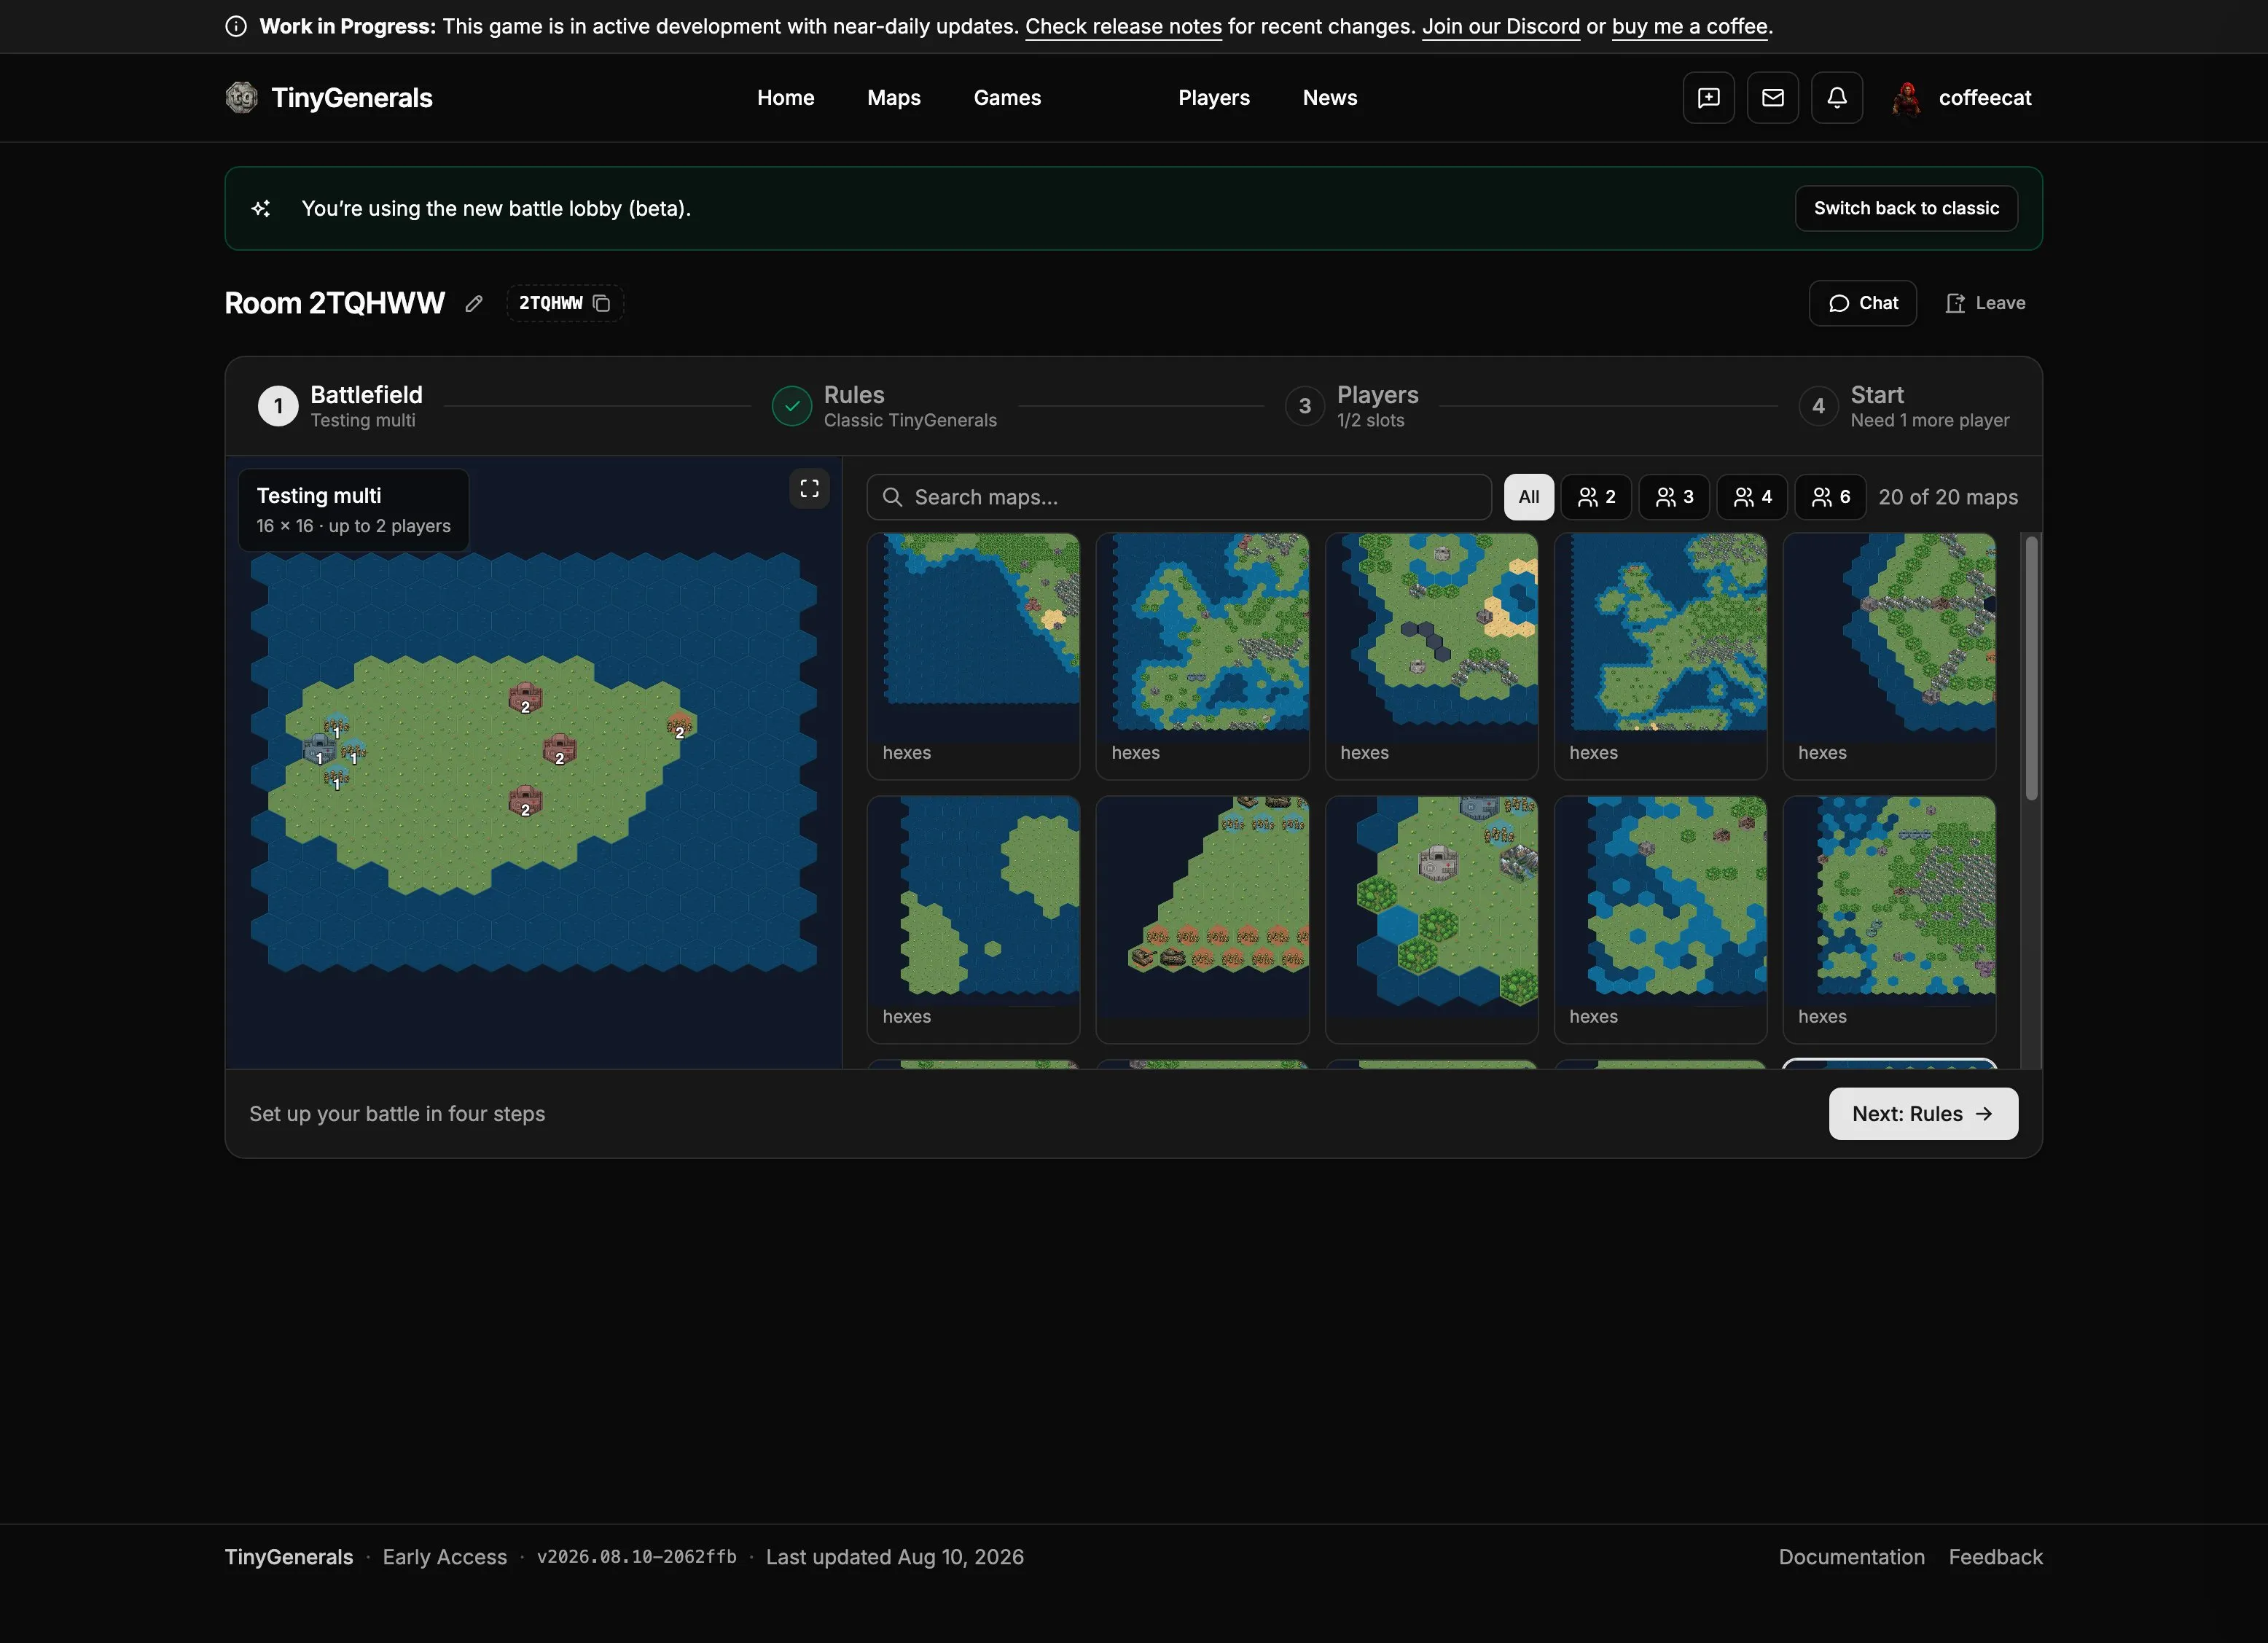
Task: Click Next: Rules button
Action: click(1923, 1114)
